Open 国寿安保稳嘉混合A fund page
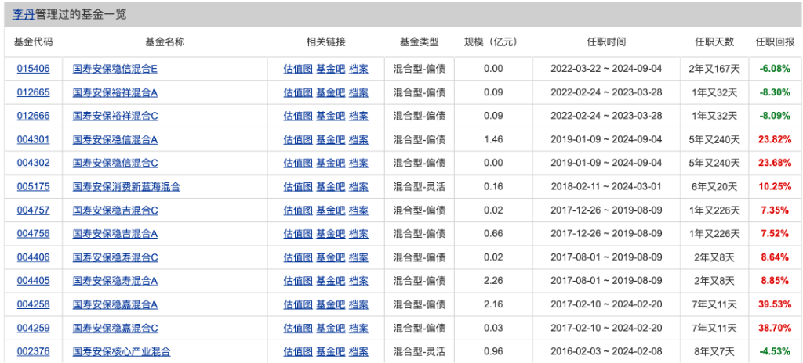This screenshot has height=363, width=803. [115, 304]
